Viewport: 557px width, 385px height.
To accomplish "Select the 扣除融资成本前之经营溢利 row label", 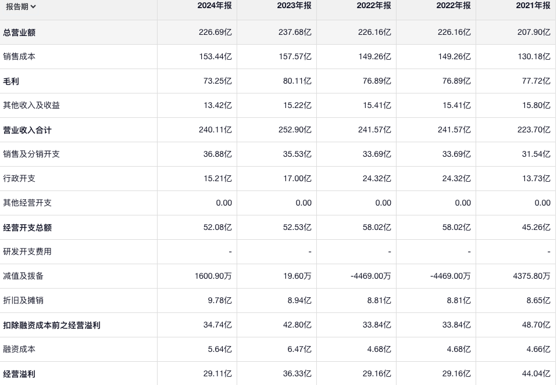I will coord(52,325).
